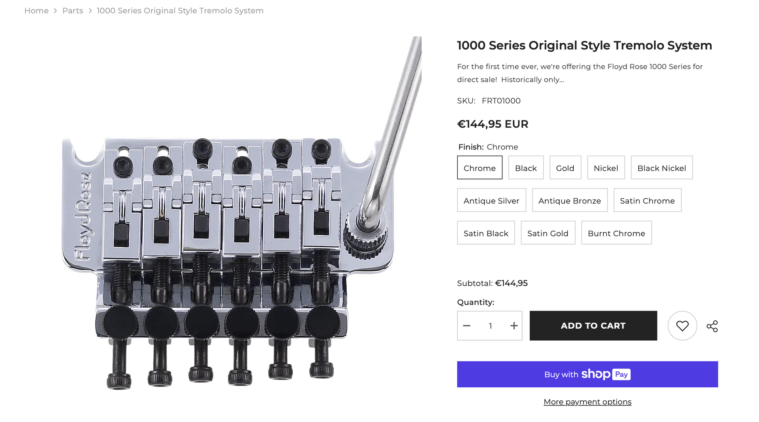Click the ADD TO CART button

593,326
